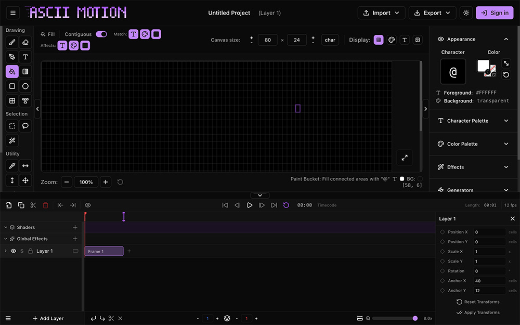Select the vertical flip utility

point(12,180)
